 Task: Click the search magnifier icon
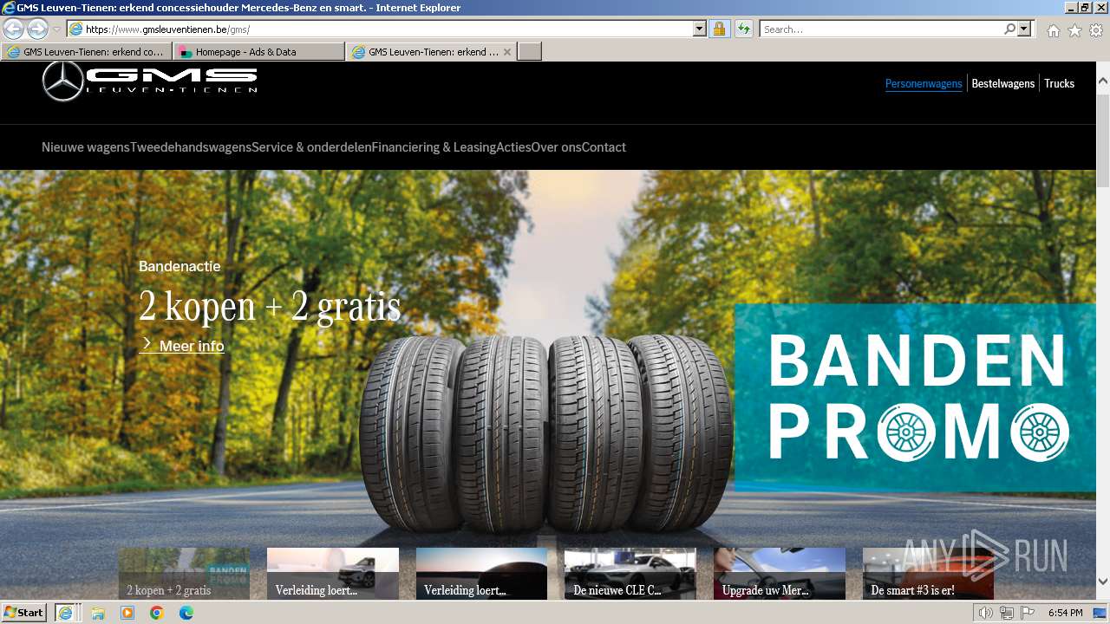pos(1009,29)
